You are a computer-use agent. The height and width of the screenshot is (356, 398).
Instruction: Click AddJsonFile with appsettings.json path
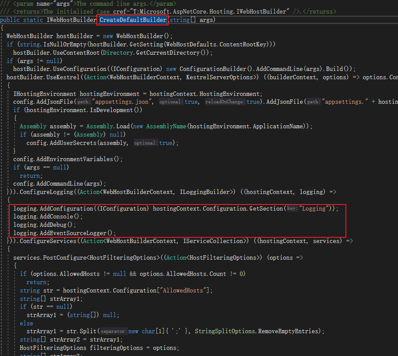coord(57,102)
